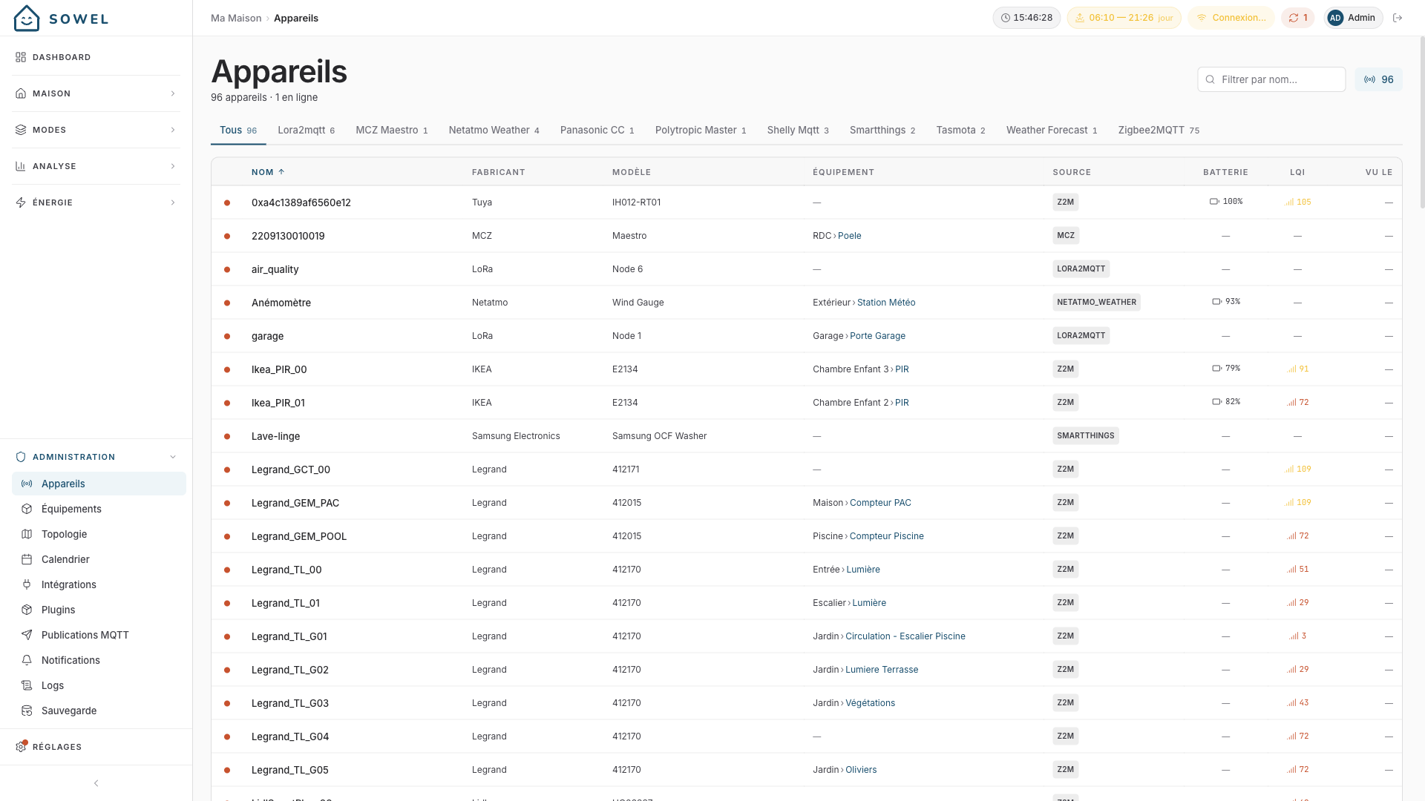Open the Station Météo link
The height and width of the screenshot is (801, 1425).
886,303
